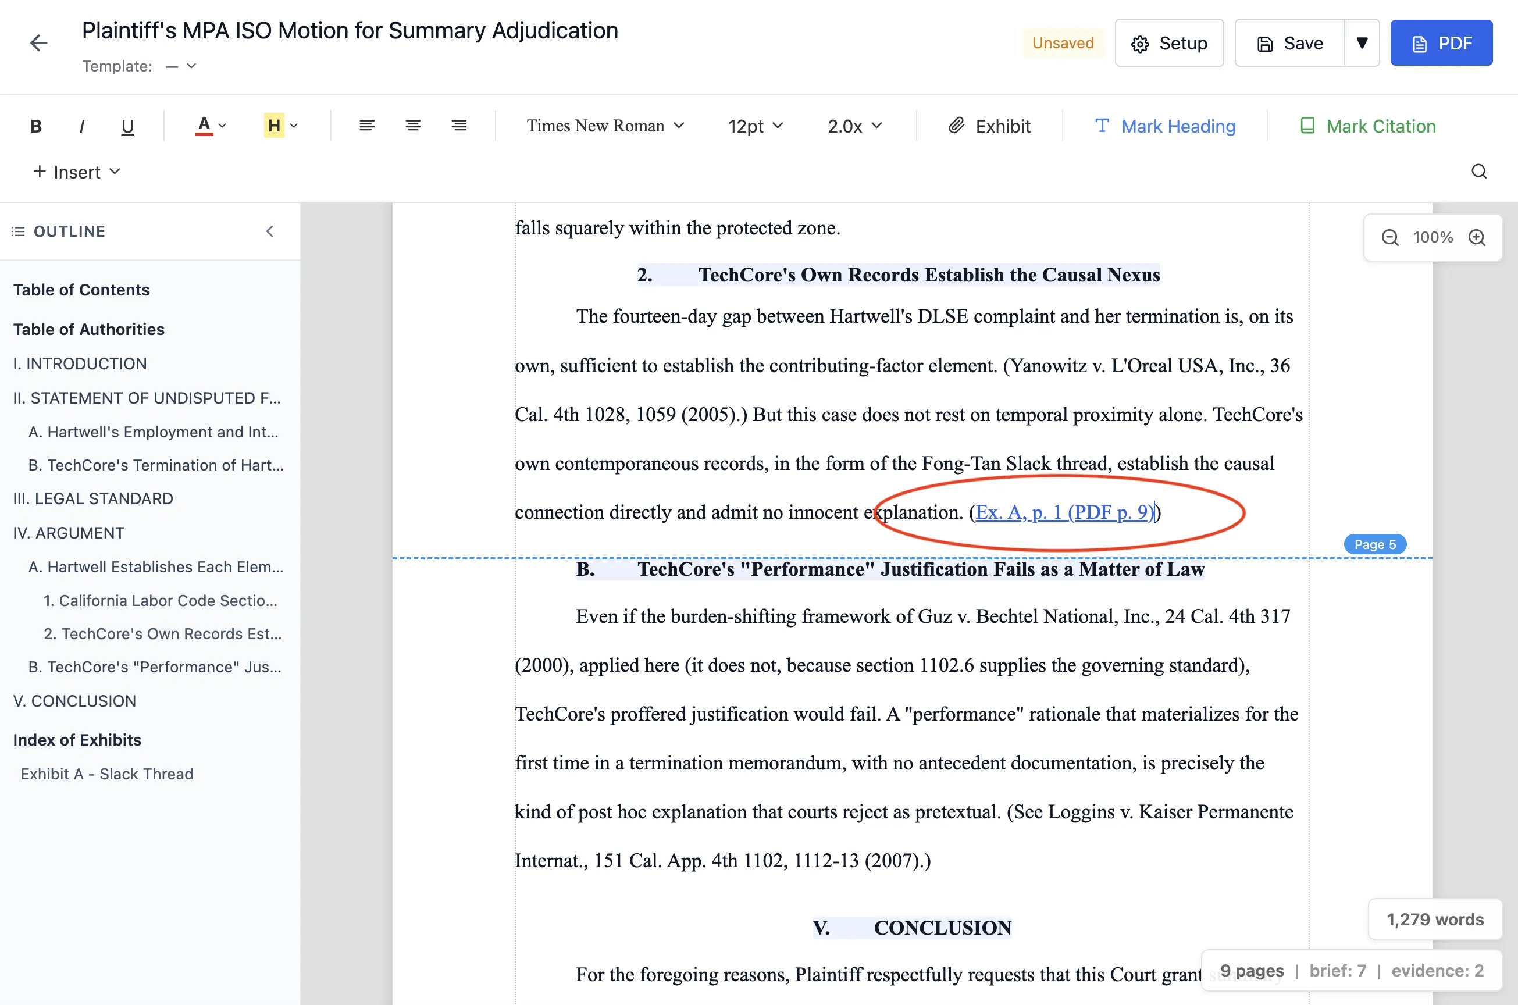Go back using the left arrow
The image size is (1518, 1005).
pos(38,43)
